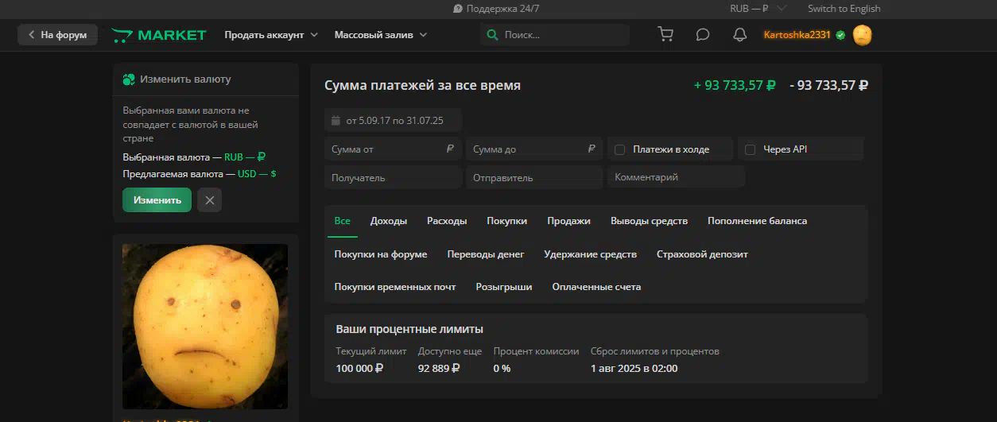Screen dimensions: 997x422
Task: Switch to the 'Продажи' tab
Action: [568, 221]
